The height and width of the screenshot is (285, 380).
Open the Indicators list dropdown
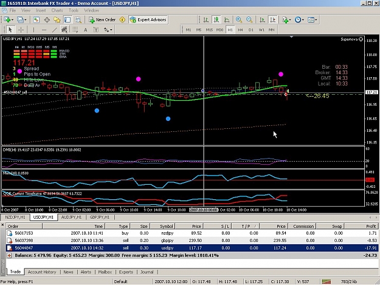(x=286, y=20)
